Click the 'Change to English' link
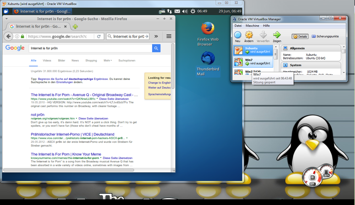This screenshot has width=355, height=205. click(x=160, y=83)
